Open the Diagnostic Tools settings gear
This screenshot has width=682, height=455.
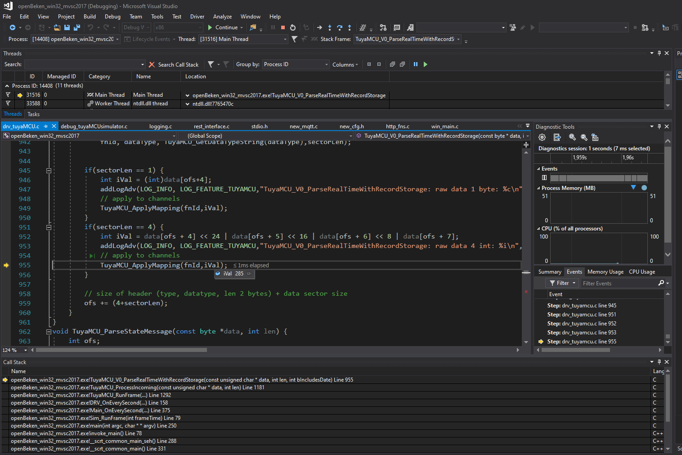[542, 137]
